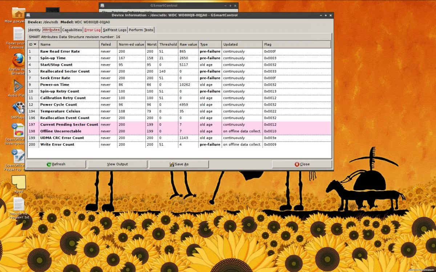Click the Refresh button
The image size is (436, 272).
tap(56, 164)
